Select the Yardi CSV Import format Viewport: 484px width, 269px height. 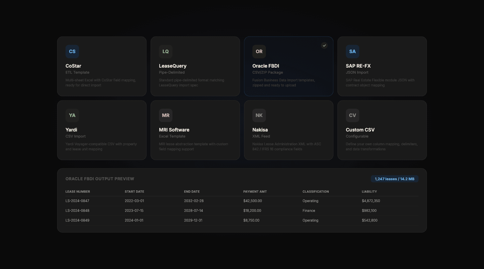pos(102,130)
